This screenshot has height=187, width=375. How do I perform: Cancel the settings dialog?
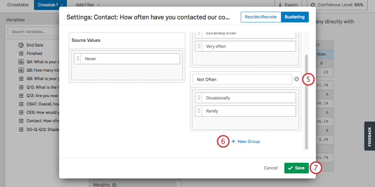click(270, 168)
